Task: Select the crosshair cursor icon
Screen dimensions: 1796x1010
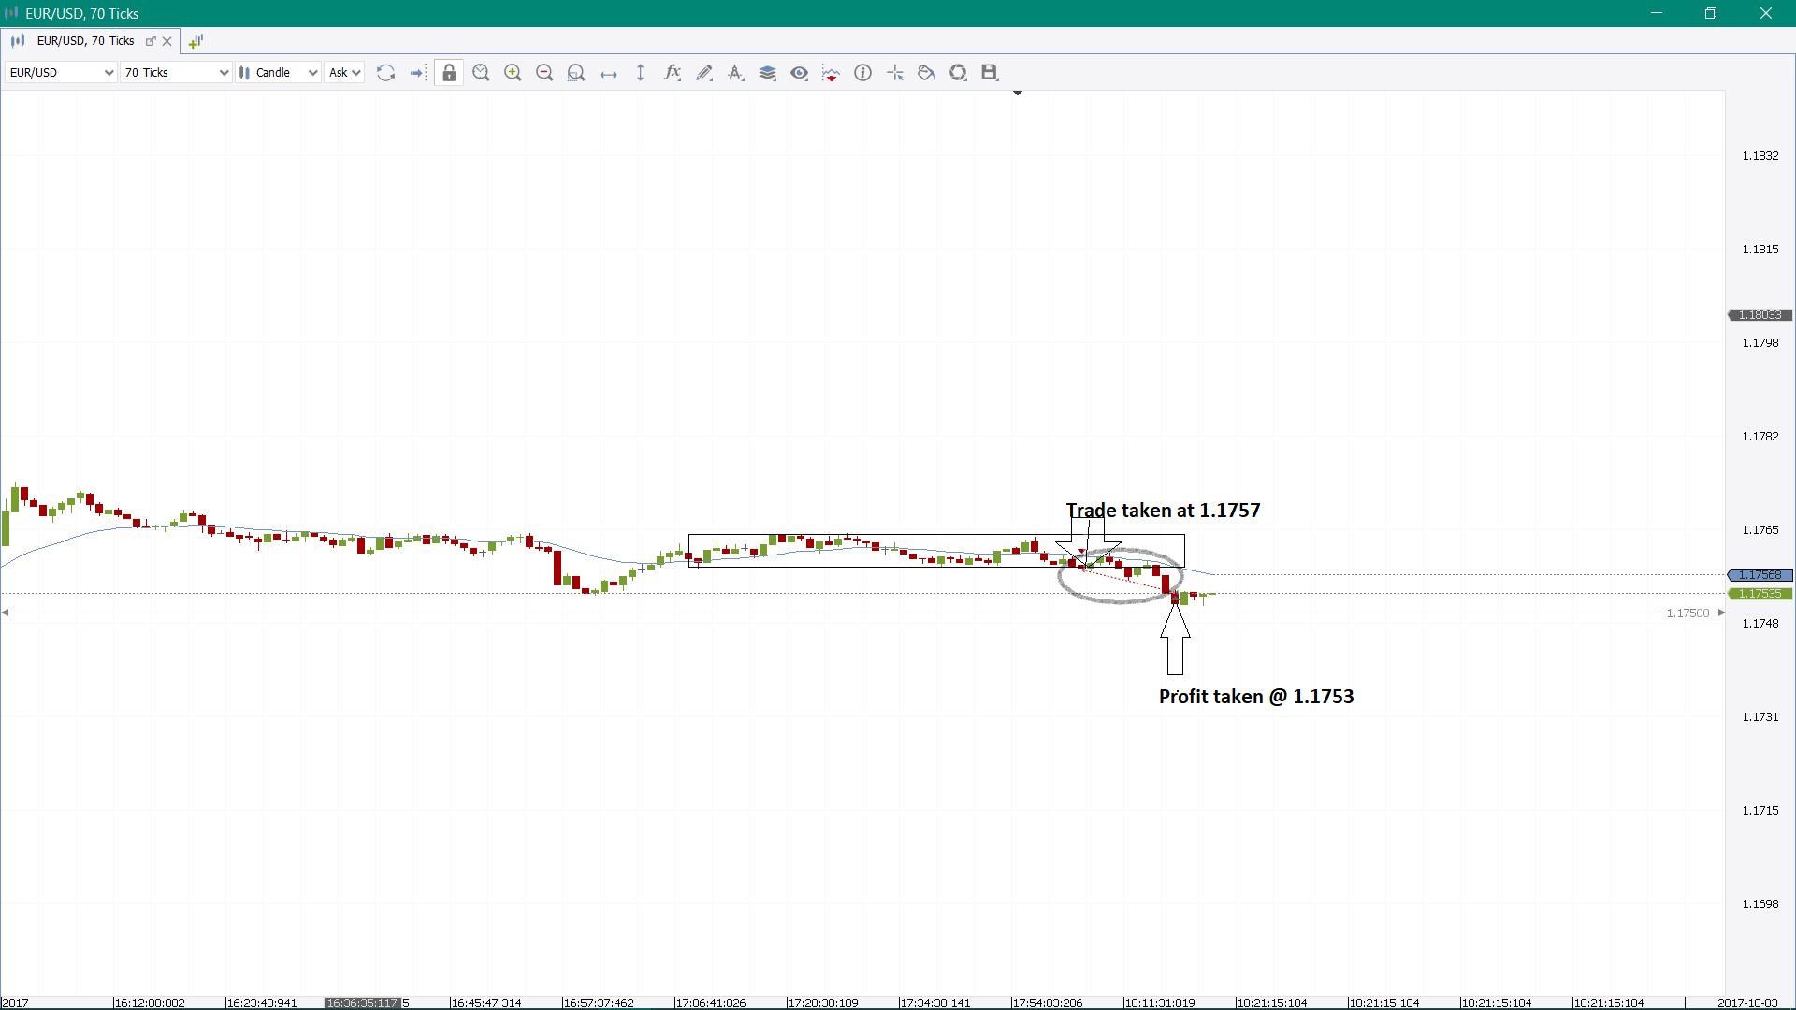Action: [x=895, y=72]
